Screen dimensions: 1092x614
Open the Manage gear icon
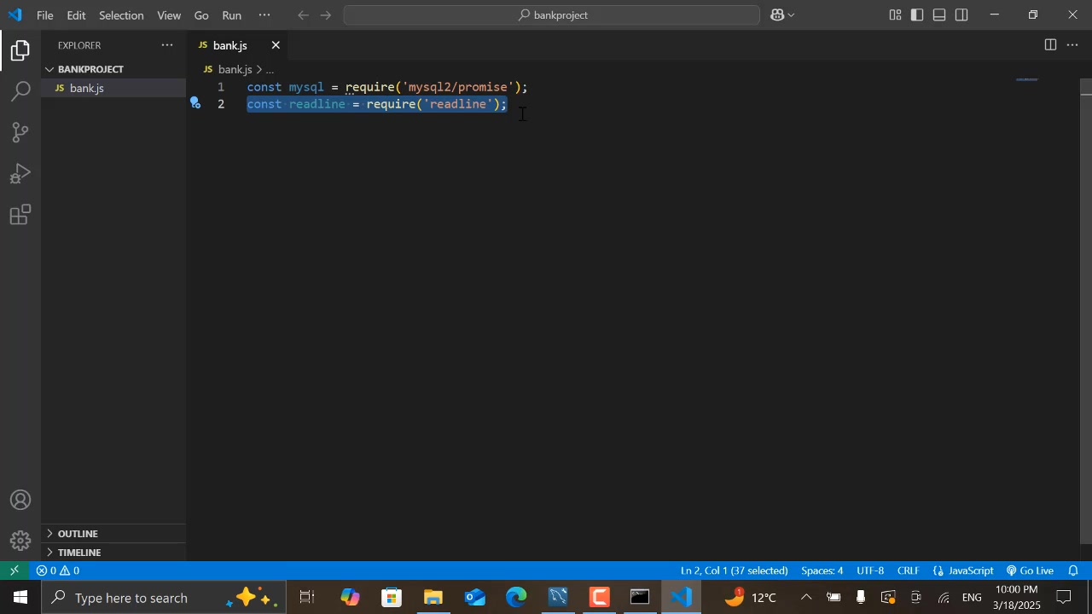pos(20,541)
